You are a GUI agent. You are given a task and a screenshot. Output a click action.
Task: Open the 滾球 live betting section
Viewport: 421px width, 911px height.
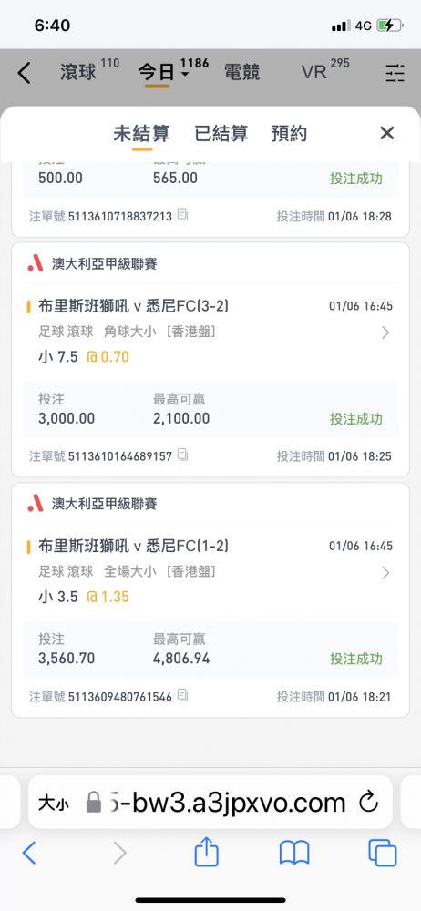coord(78,73)
